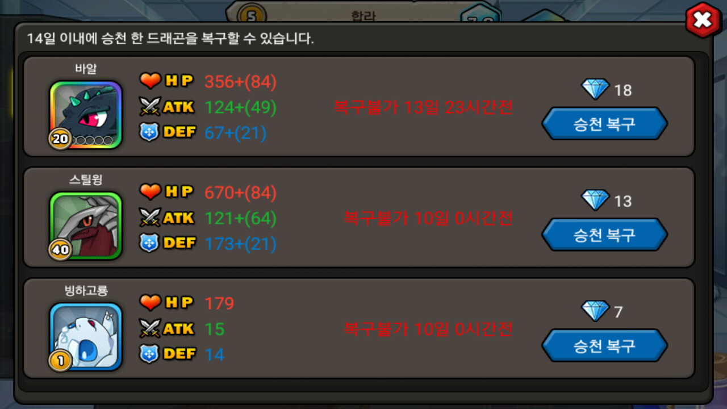727x409 pixels.
Task: Click the 14일 이내 restore notice text
Action: [170, 39]
